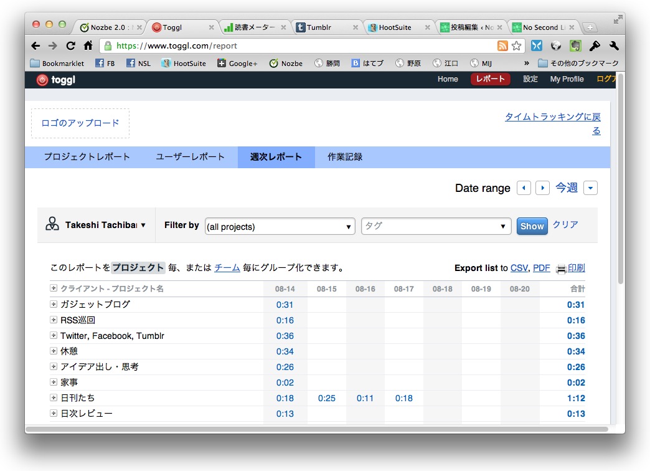Click the チーム grouping link
650x471 pixels.
[227, 268]
